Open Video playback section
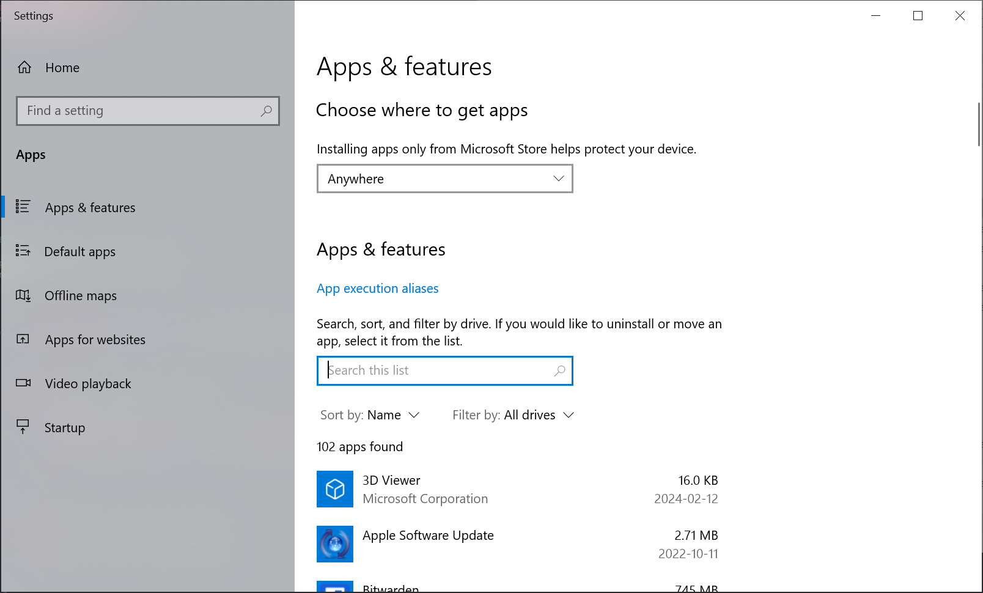The height and width of the screenshot is (593, 983). tap(148, 383)
